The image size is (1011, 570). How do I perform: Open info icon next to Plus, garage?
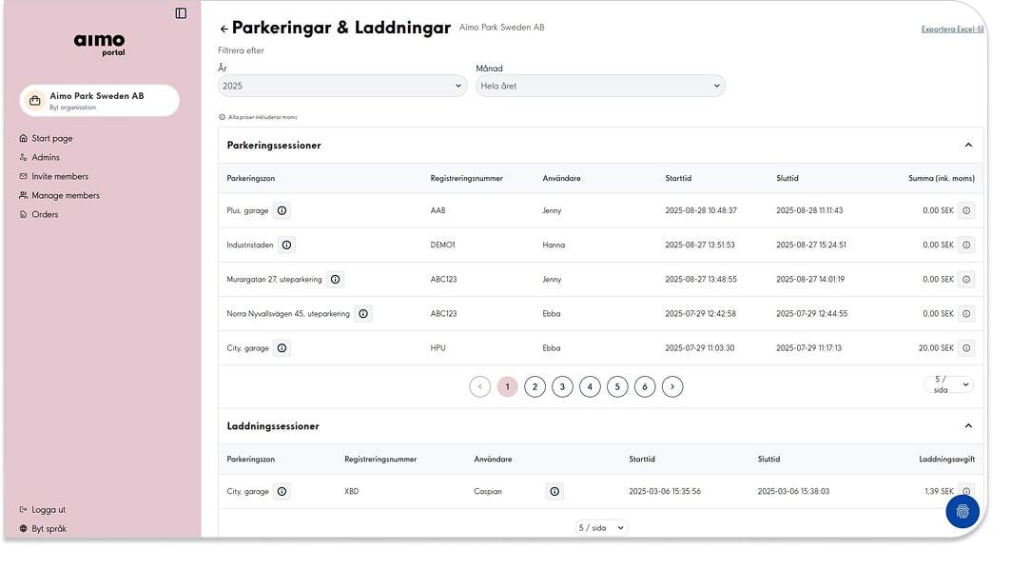click(x=282, y=210)
